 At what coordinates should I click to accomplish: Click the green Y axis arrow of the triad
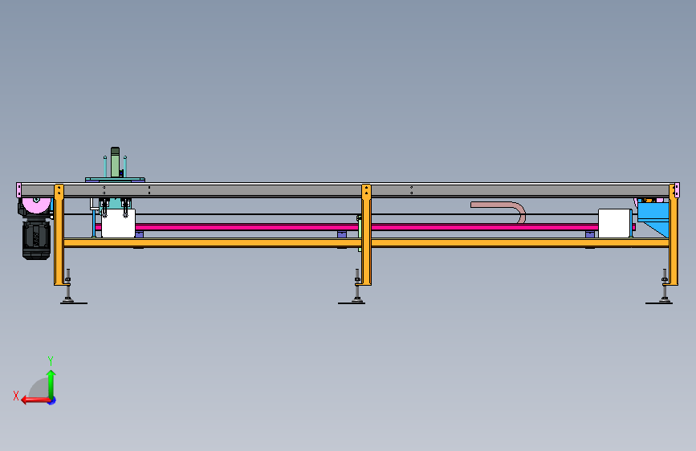pos(51,384)
